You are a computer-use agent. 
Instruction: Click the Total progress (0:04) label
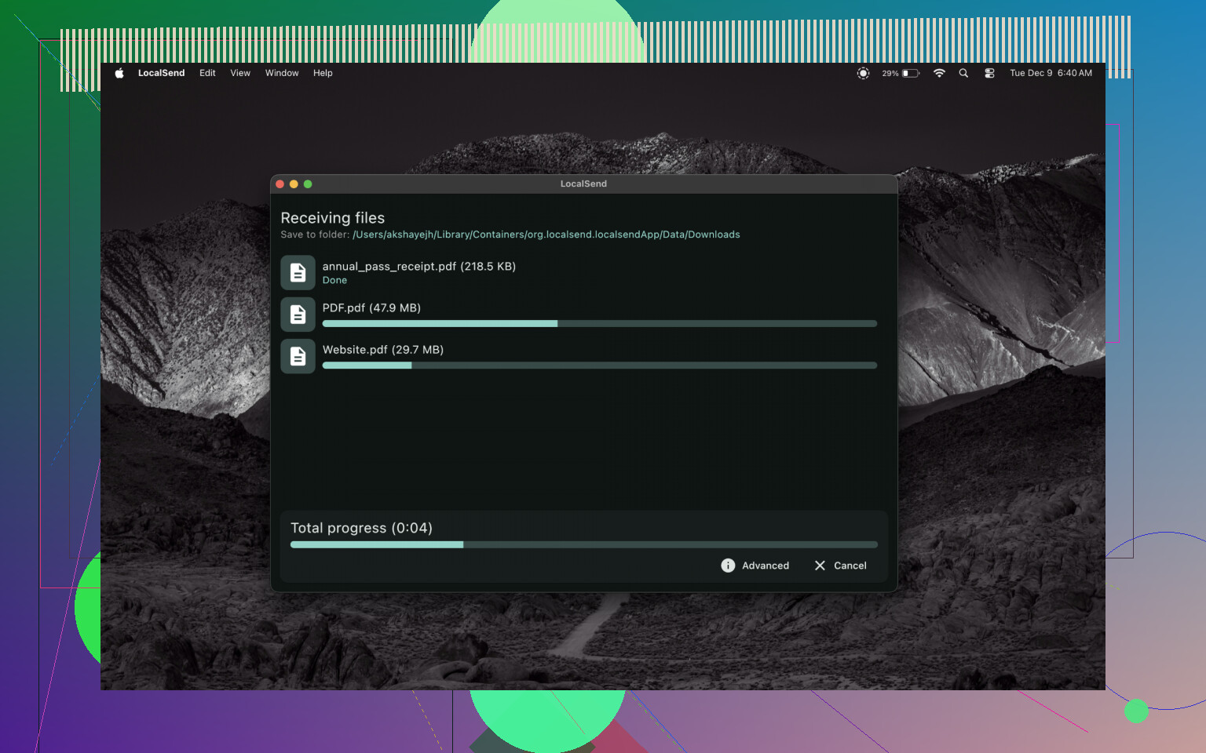[x=361, y=528]
